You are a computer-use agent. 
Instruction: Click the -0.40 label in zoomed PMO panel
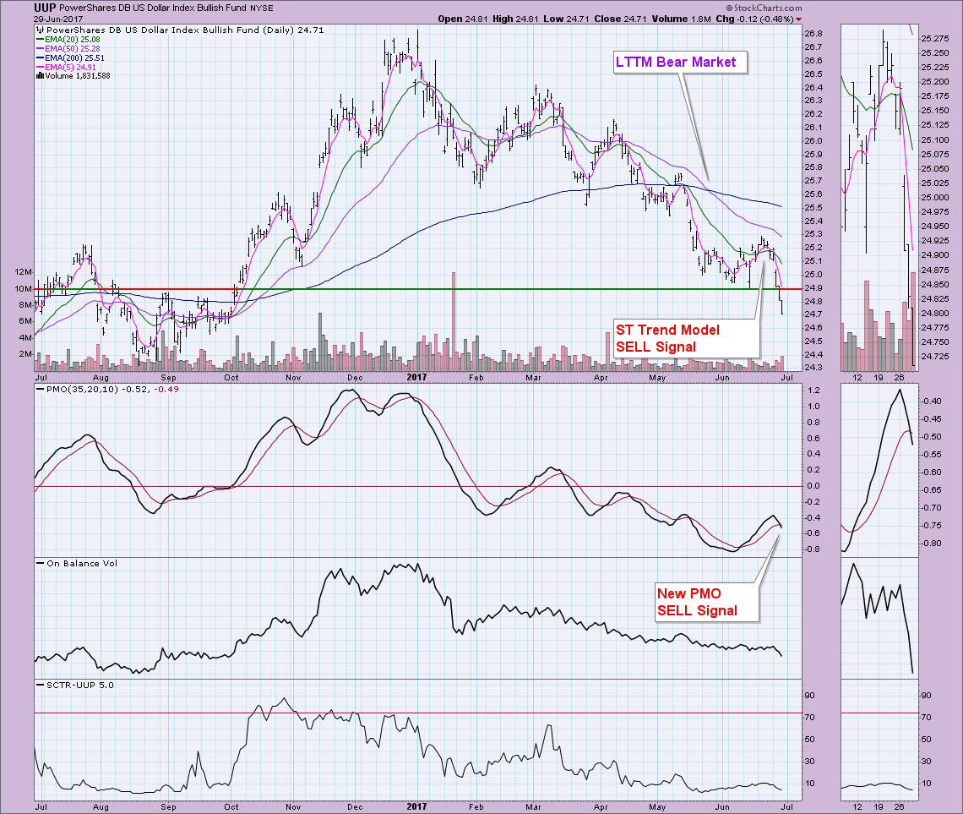932,402
